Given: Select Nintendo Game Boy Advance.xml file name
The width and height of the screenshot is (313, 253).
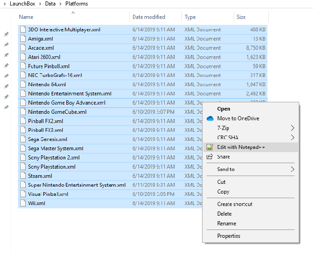Looking at the screenshot, I should [67, 103].
